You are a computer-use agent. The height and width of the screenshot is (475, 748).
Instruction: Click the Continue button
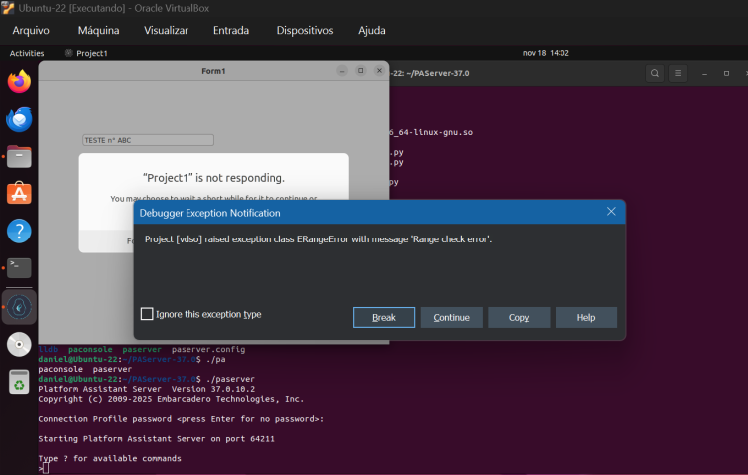451,318
